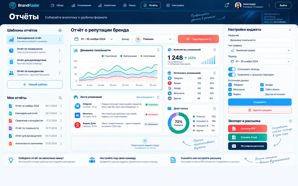Click Предпросмотр preview button
The width and height of the screenshot is (298, 186).
click(198, 39)
